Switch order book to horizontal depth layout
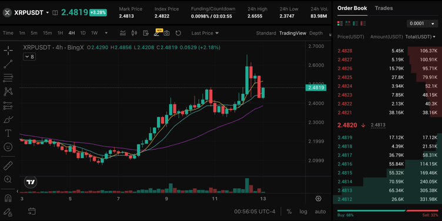This screenshot has height=221, width=442. [348, 23]
